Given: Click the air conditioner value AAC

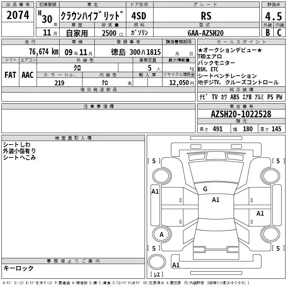Looking at the screenshot, I should (x=28, y=75).
